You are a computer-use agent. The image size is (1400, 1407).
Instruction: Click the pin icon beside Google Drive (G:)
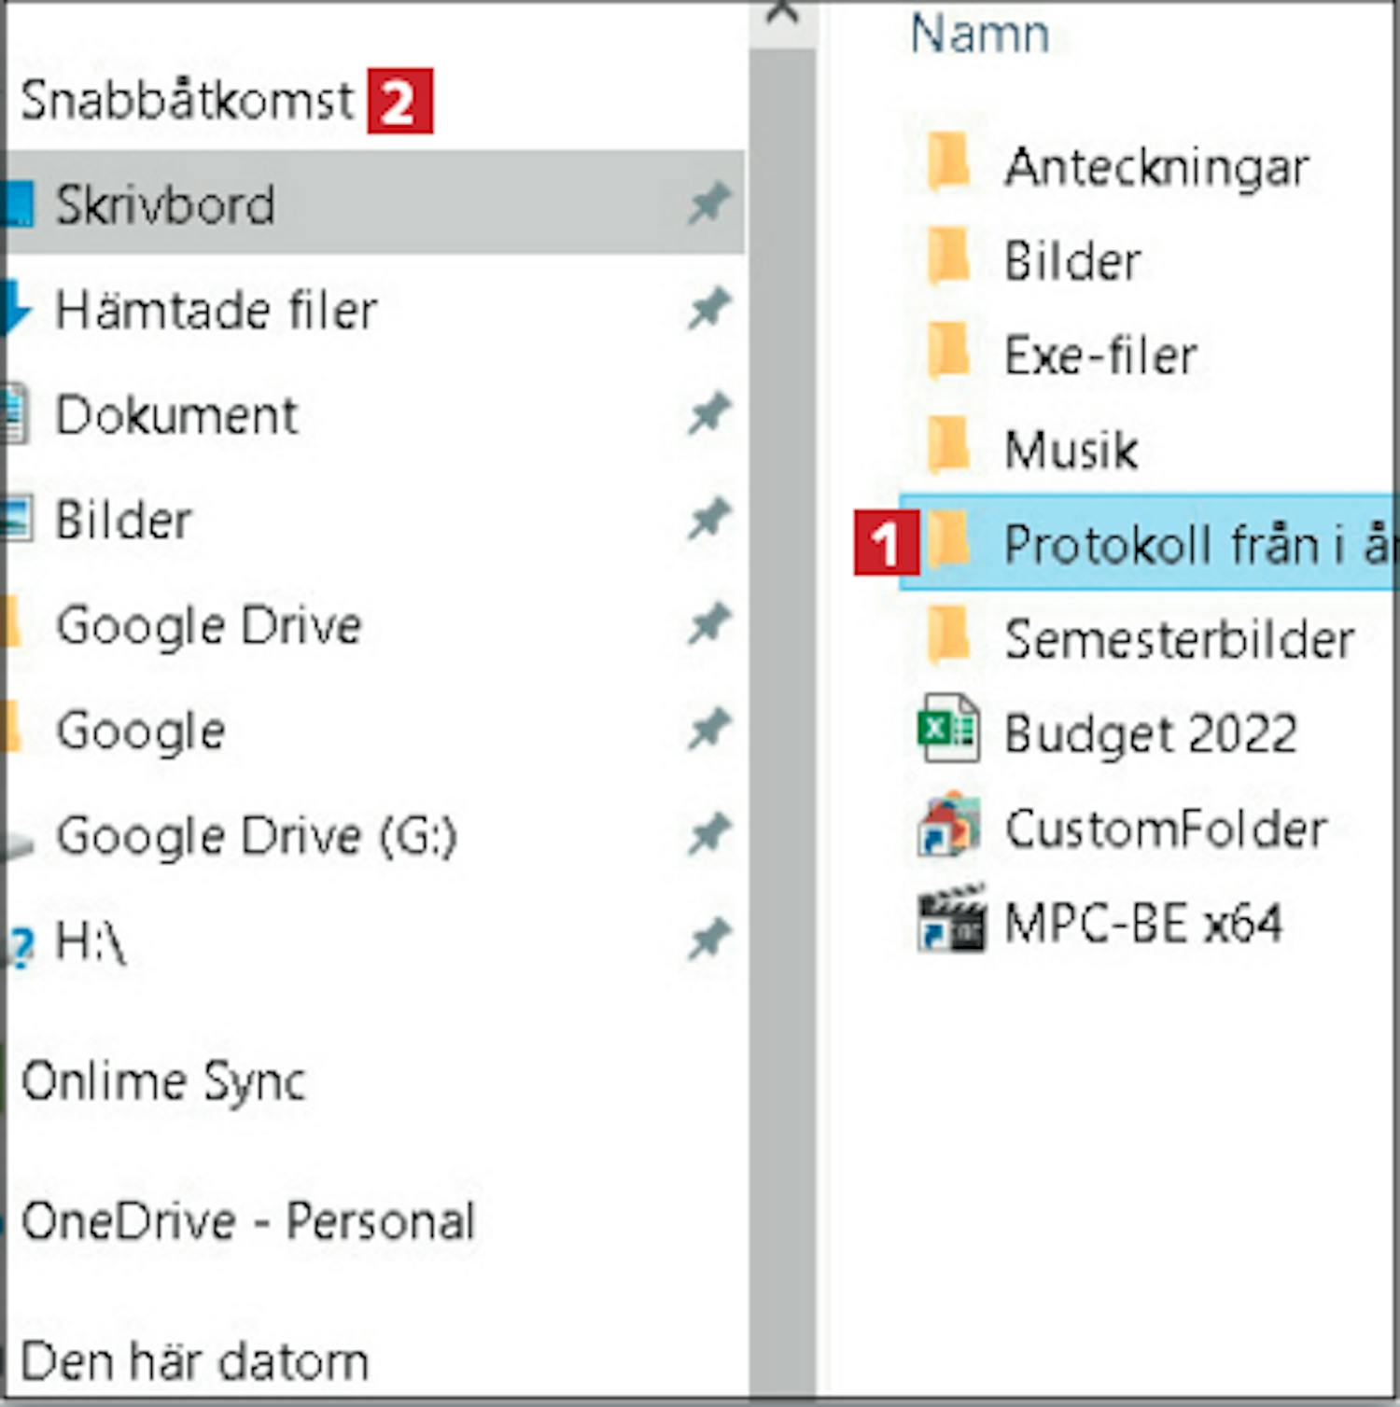708,834
